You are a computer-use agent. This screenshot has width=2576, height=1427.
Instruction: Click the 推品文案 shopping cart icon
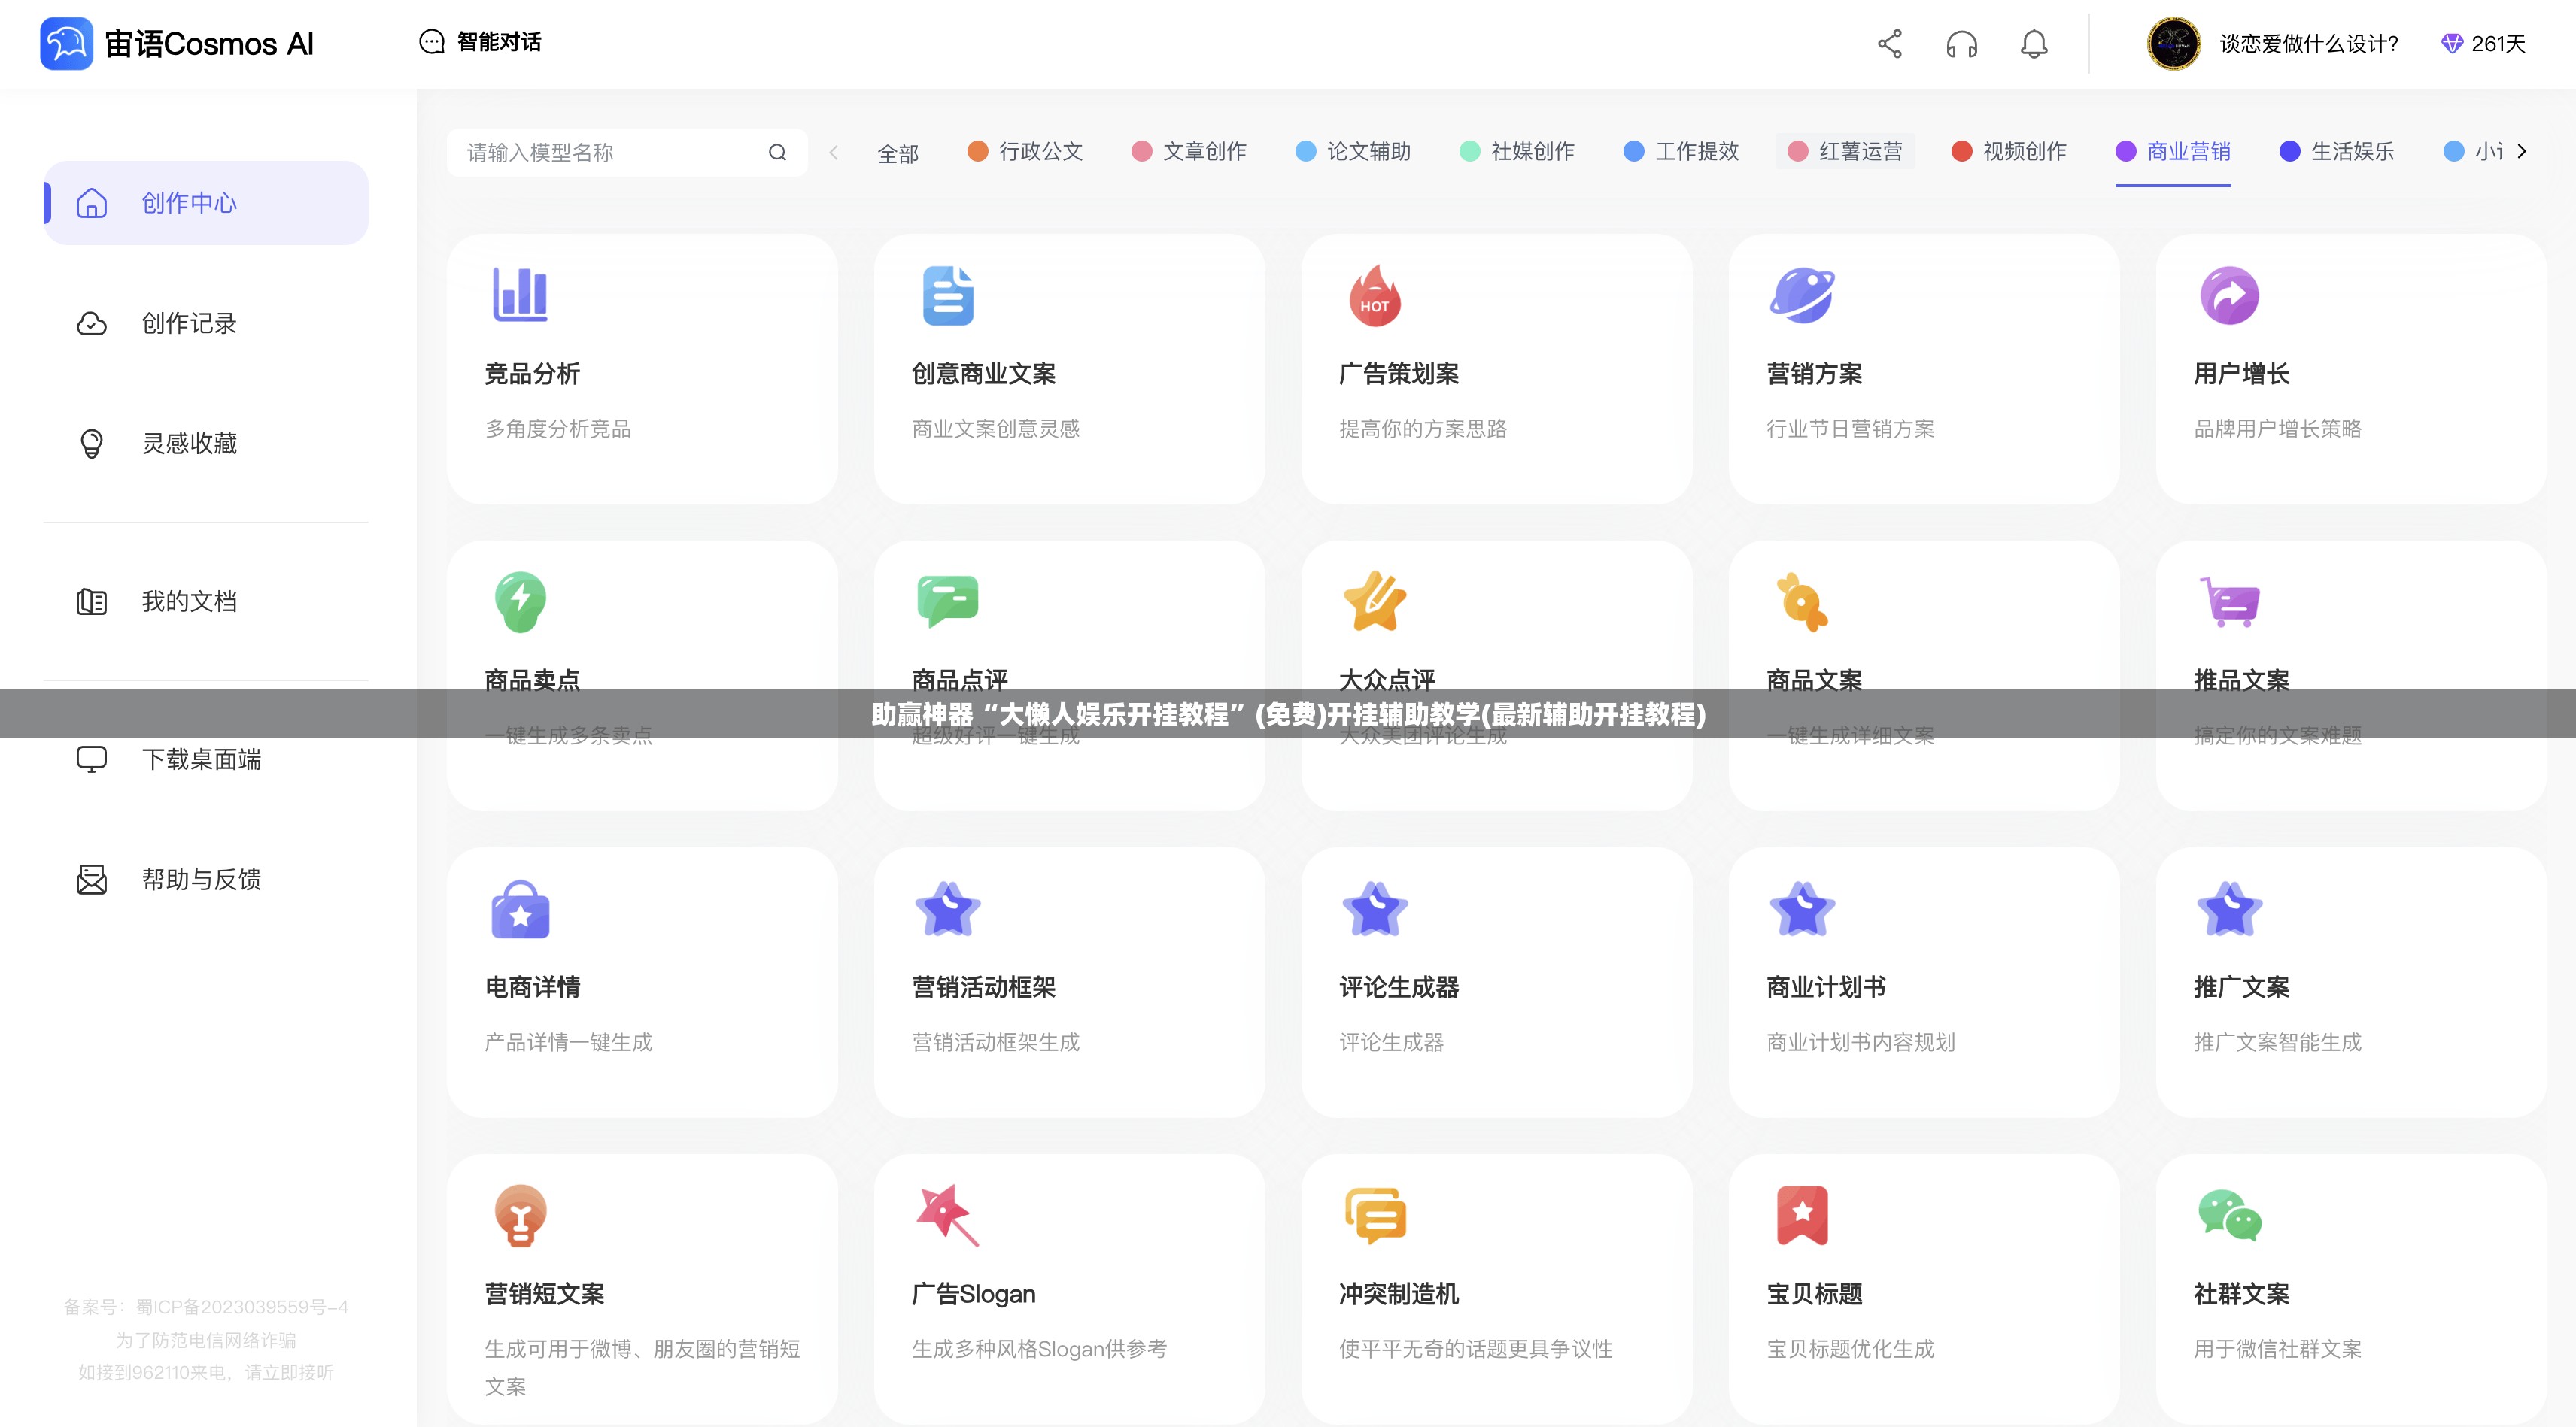pos(2230,601)
